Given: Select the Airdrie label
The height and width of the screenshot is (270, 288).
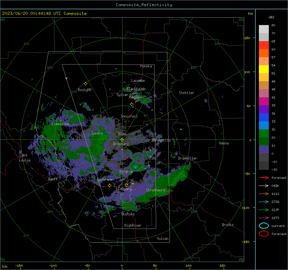Looking at the screenshot, I should [x=126, y=171].
